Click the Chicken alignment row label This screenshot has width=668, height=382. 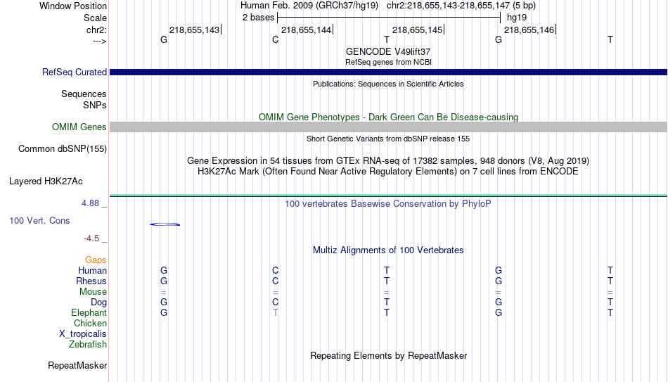pyautogui.click(x=90, y=324)
